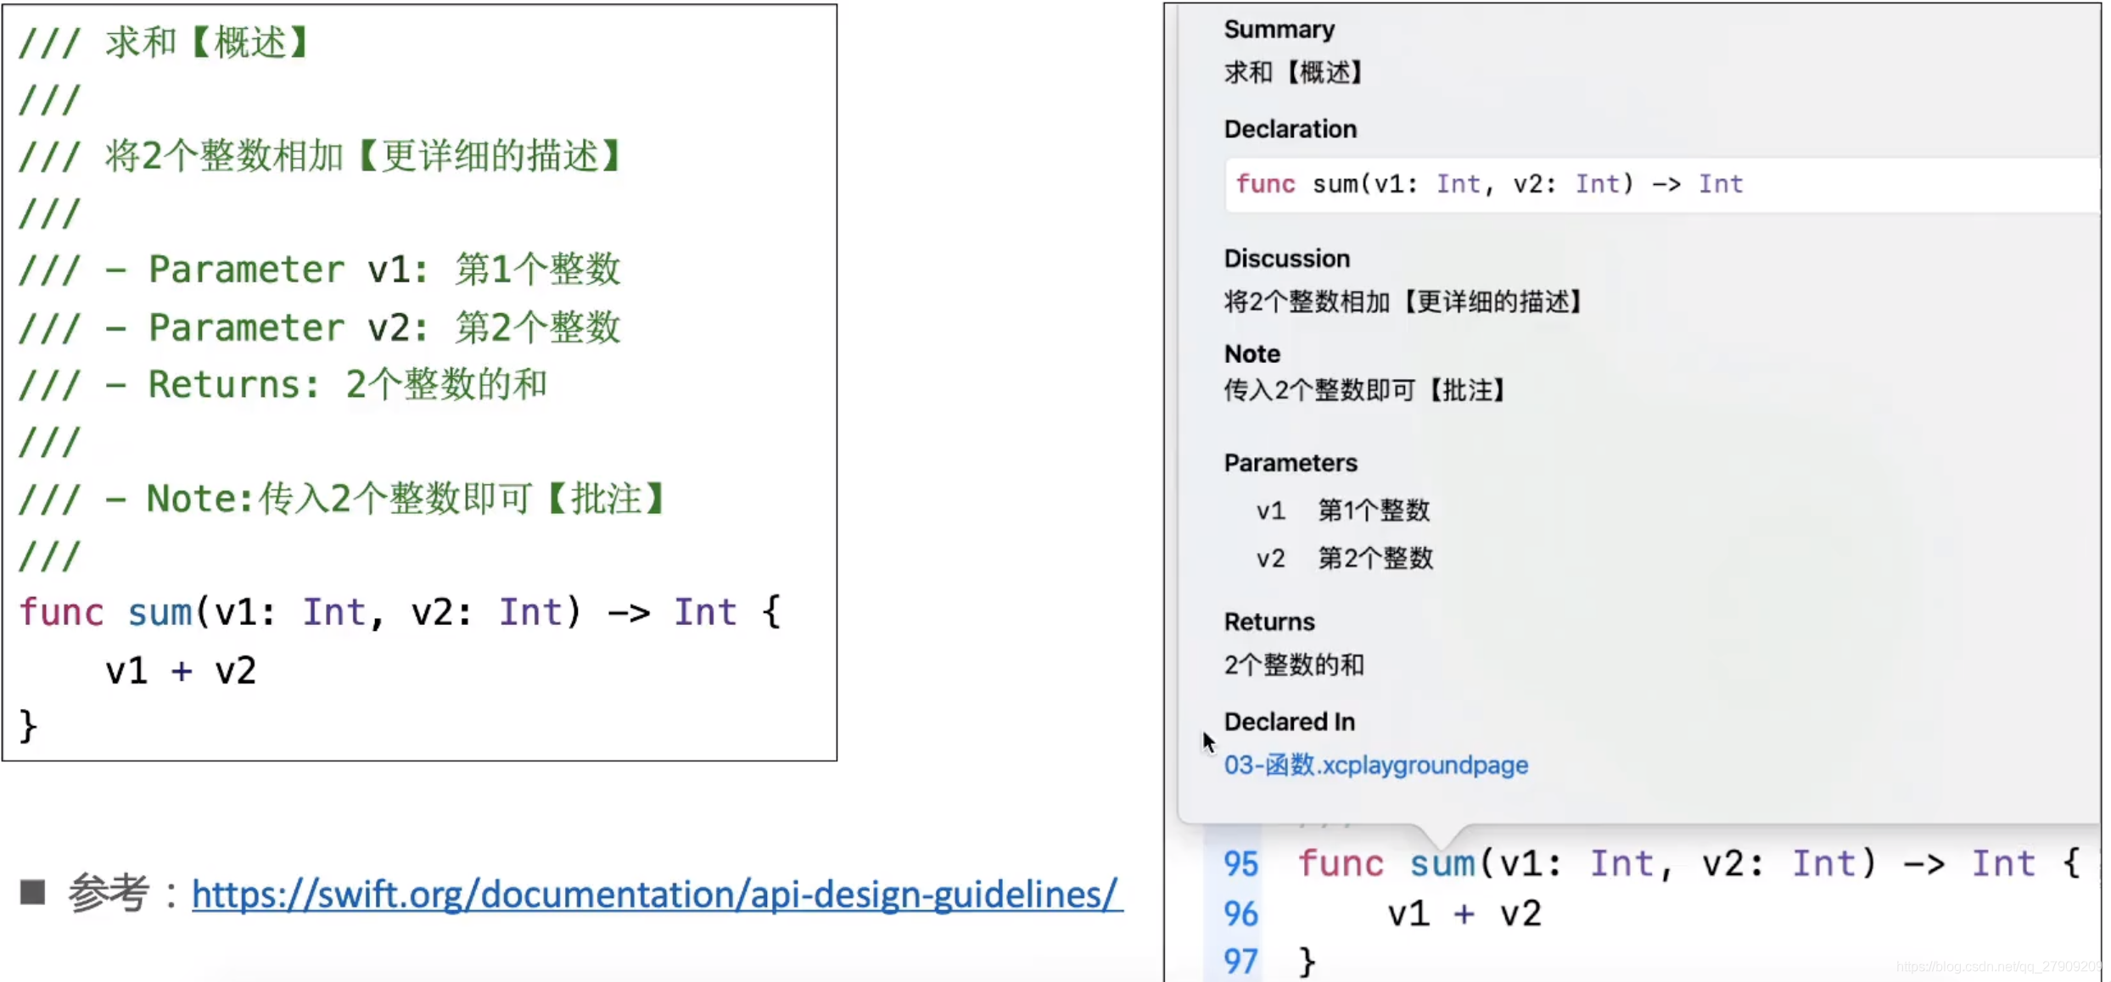The height and width of the screenshot is (982, 2111).
Task: Click the Summary heading in the Quick Help popup
Action: coord(1278,28)
